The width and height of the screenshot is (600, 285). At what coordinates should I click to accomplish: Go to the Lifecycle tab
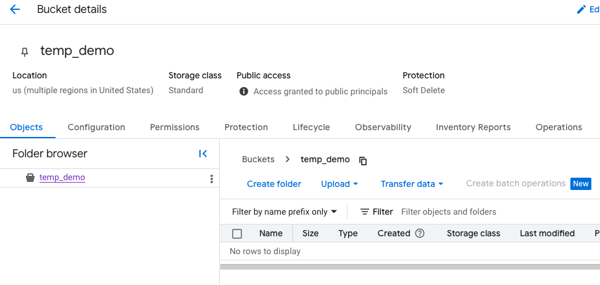coord(311,127)
